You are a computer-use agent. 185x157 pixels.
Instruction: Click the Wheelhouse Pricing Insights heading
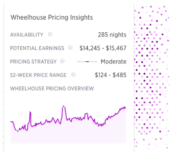coord(52,17)
